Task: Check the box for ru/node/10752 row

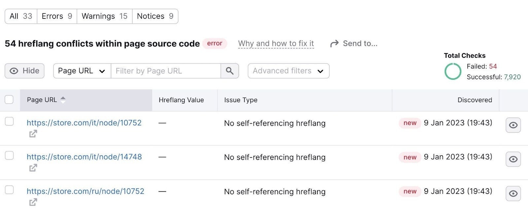Action: pos(9,190)
